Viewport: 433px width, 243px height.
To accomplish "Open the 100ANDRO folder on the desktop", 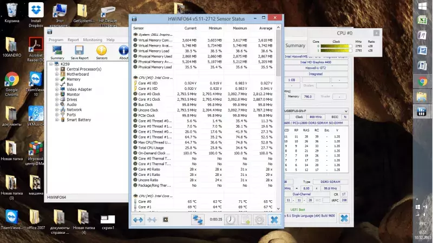I will [12, 47].
